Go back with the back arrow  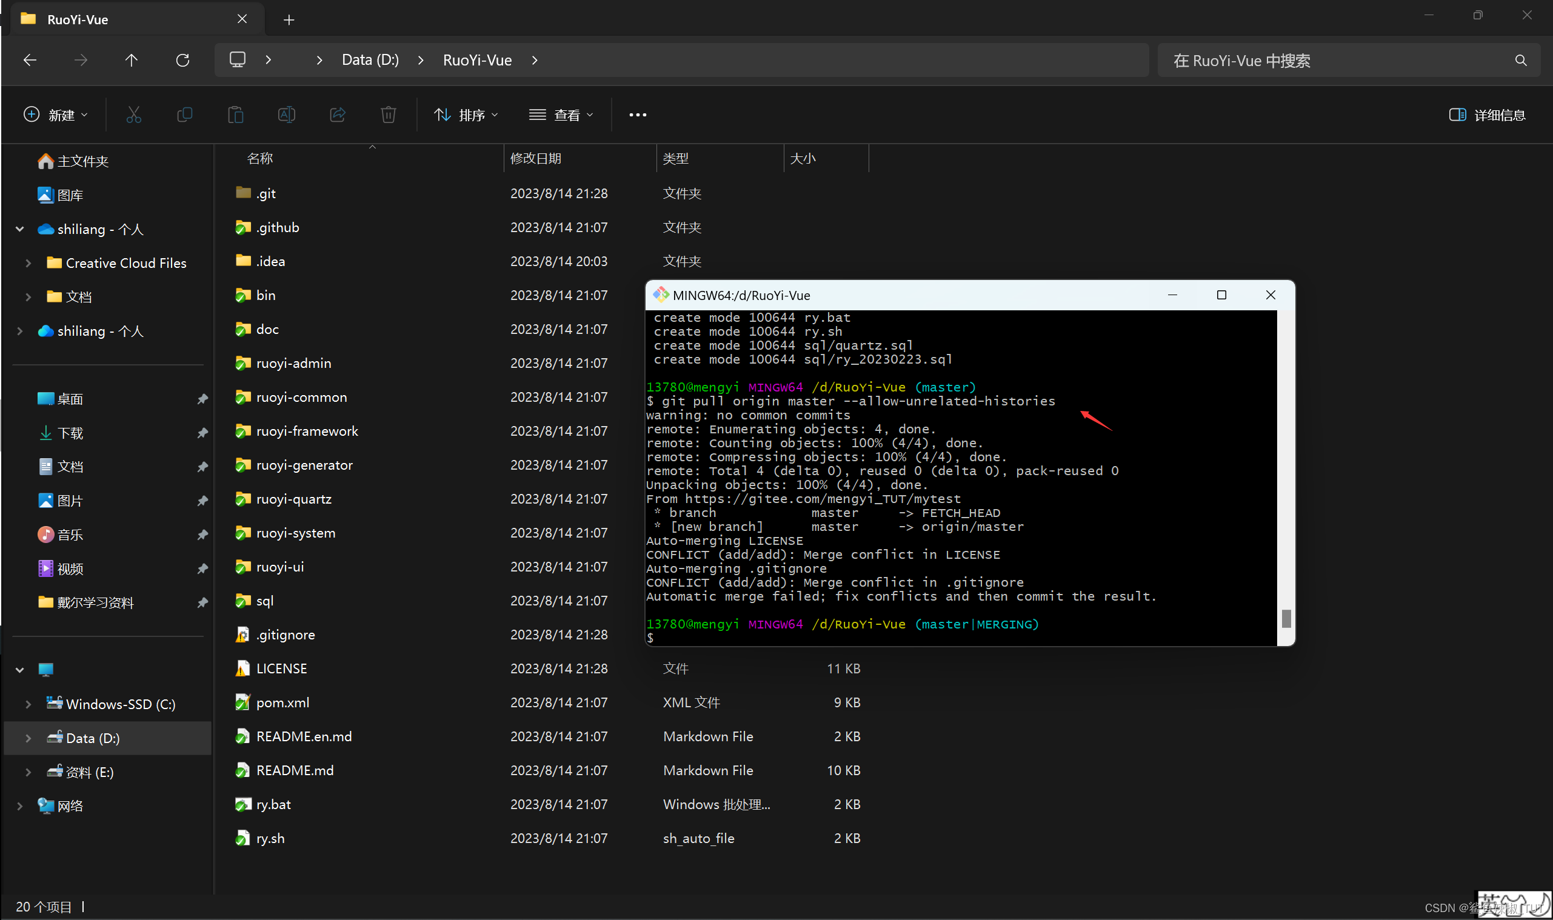(x=30, y=60)
